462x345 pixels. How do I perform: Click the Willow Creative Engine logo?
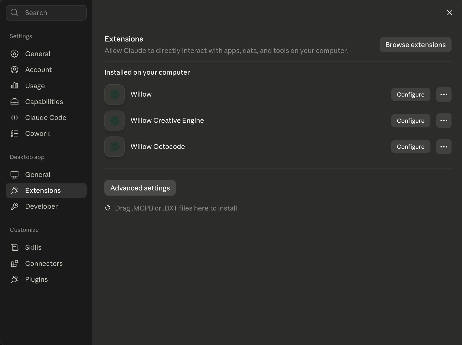click(x=115, y=121)
